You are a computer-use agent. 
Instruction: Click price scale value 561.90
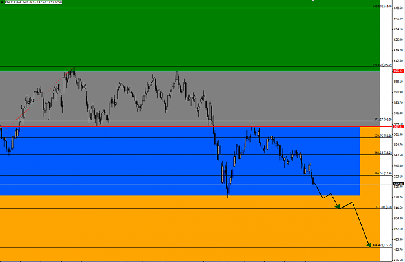(398, 134)
